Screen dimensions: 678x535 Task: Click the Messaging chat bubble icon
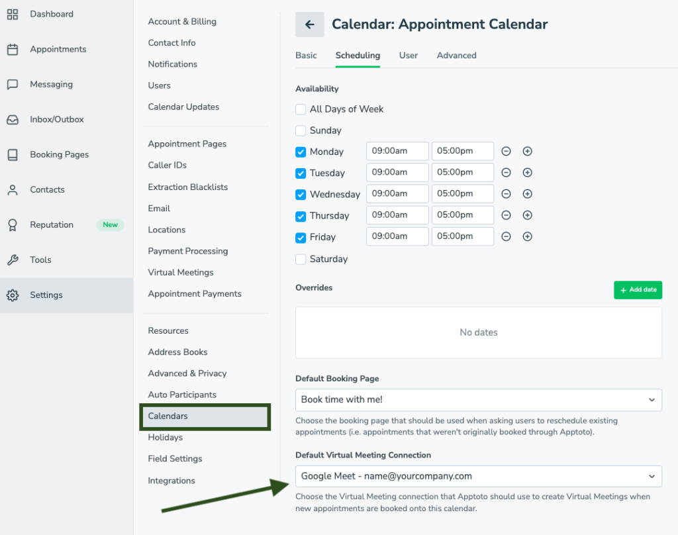(x=13, y=85)
